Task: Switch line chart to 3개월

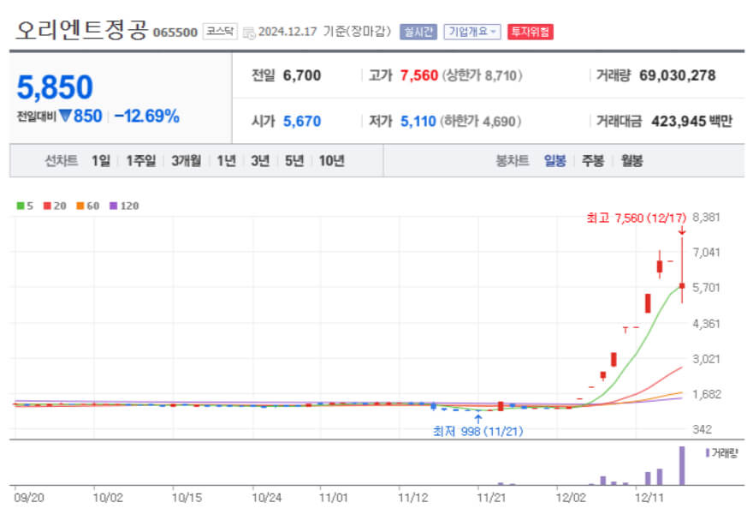Action: point(186,160)
